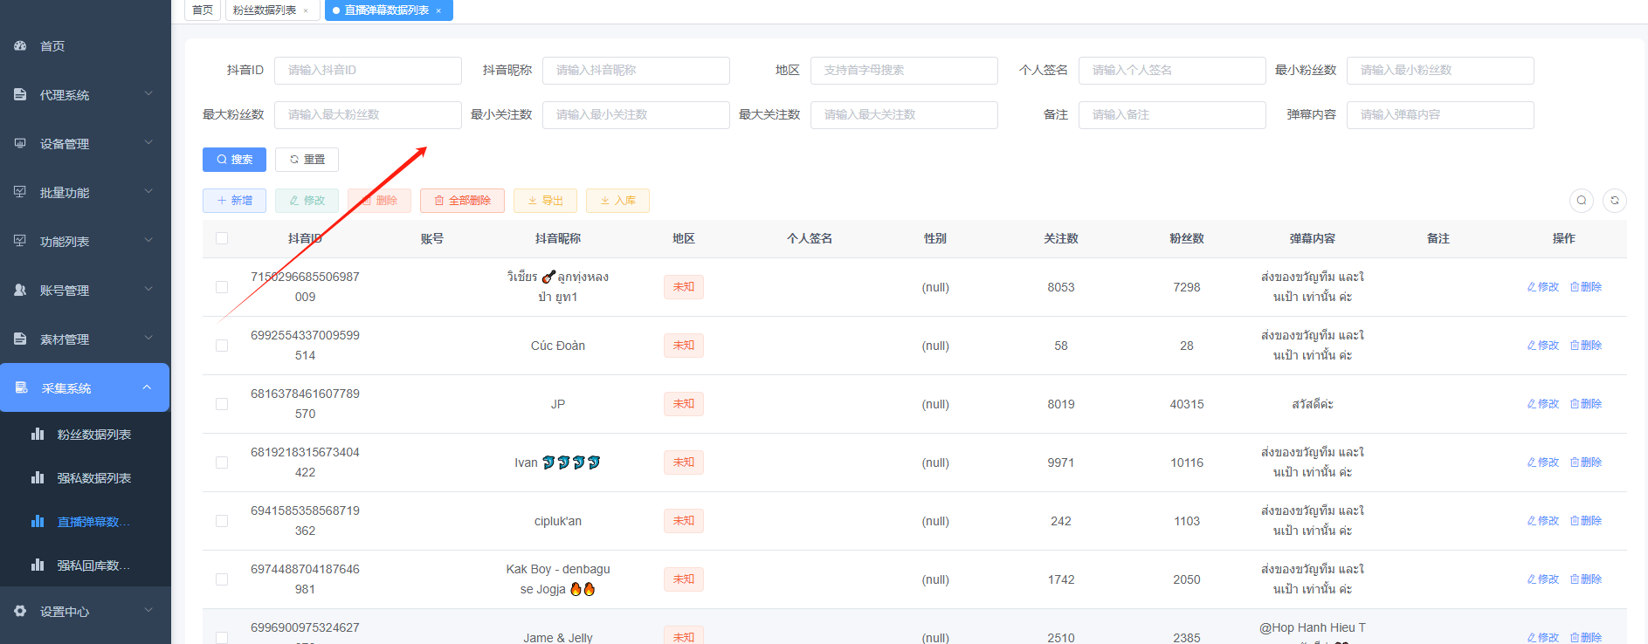Screen dimensions: 1648x644
Task: Click the 抖音ID input field
Action: tap(368, 71)
